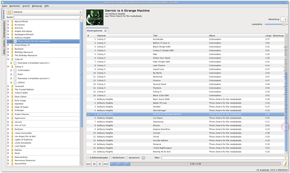Click the artist icon beside Icon of Coil
Viewport: 290px width, 173px height.
click(12, 125)
